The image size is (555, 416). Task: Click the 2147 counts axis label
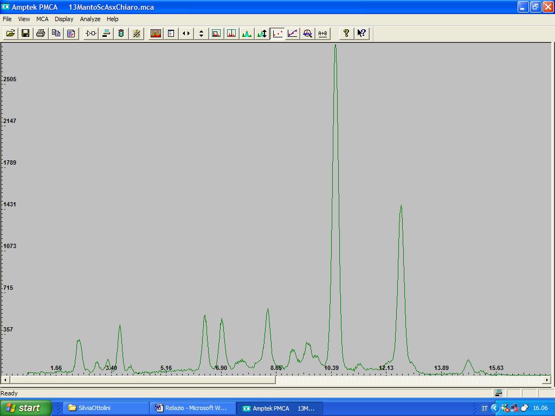click(x=10, y=121)
